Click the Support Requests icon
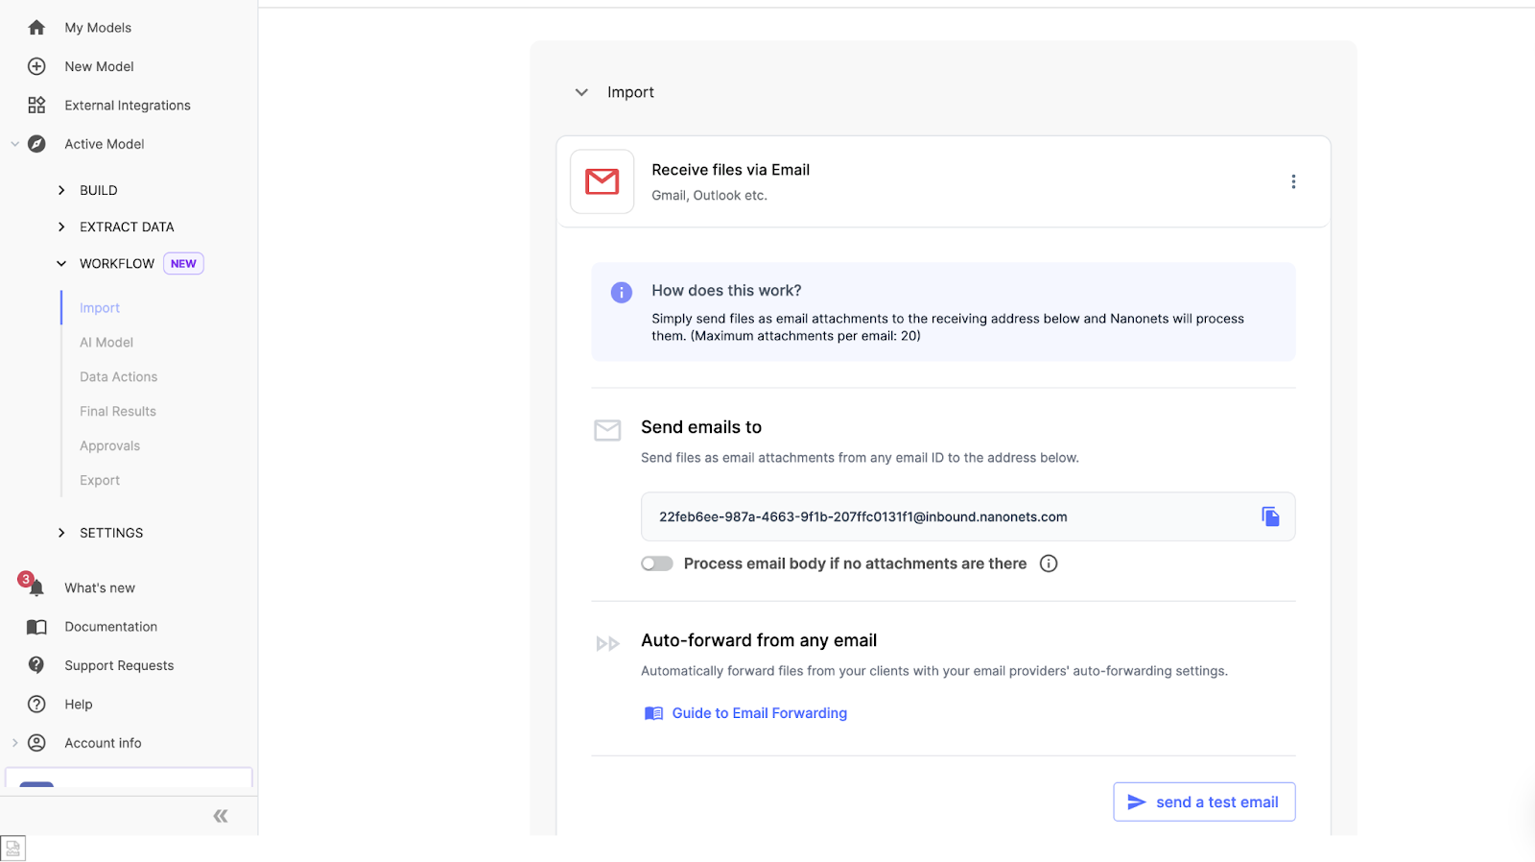The width and height of the screenshot is (1535, 862). (x=36, y=665)
